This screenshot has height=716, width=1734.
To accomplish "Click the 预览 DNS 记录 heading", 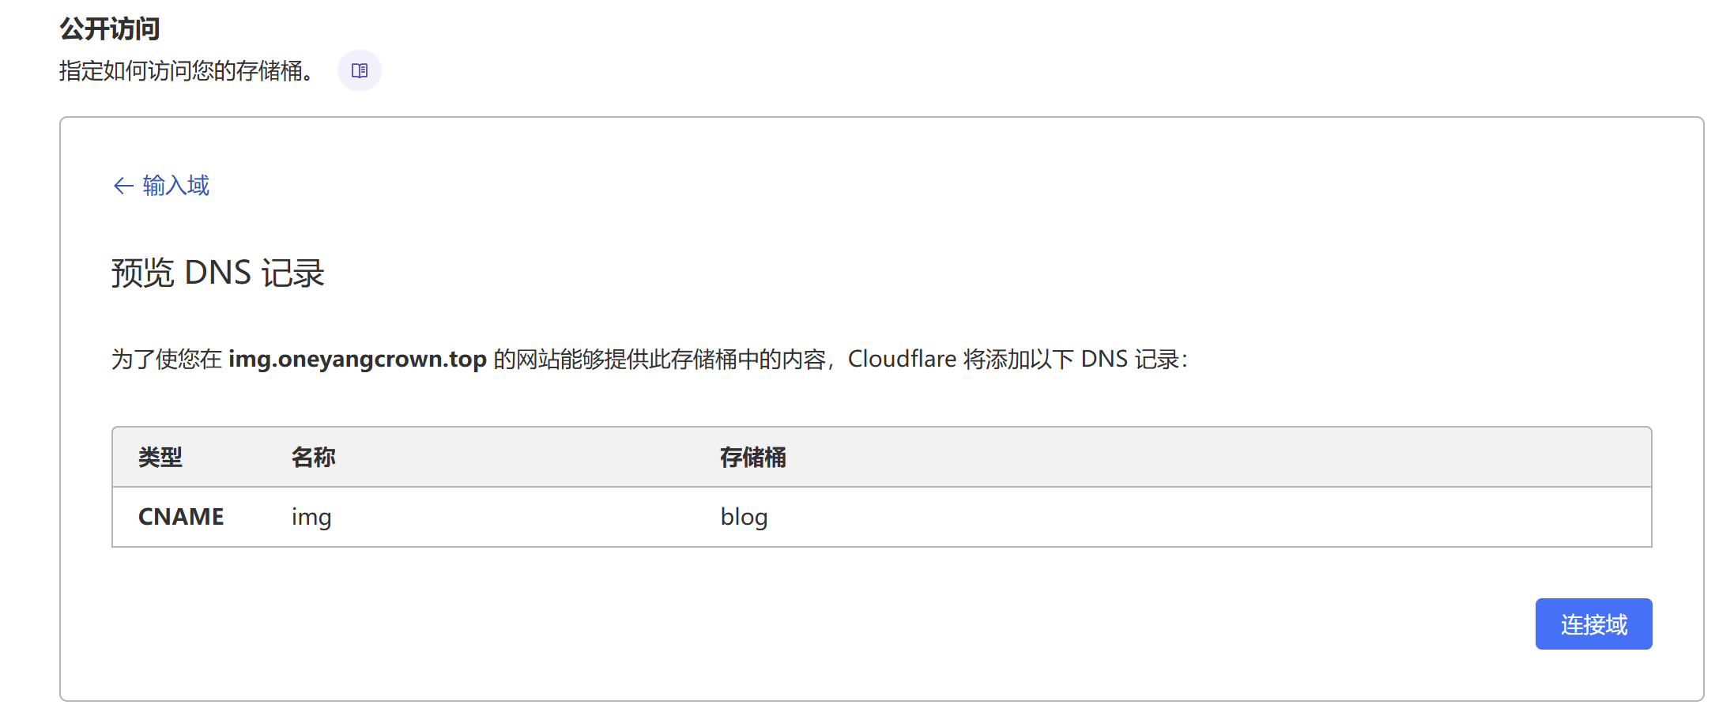I will [217, 273].
